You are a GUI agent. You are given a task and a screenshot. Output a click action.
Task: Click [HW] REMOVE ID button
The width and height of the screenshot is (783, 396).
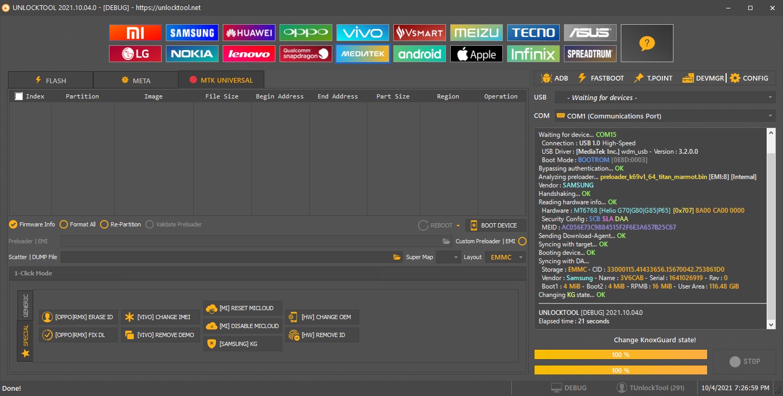coord(322,335)
